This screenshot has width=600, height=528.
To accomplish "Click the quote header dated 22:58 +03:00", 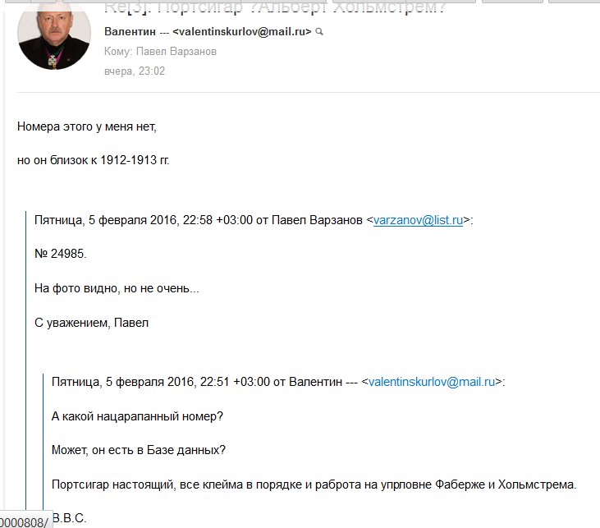I will point(254,220).
